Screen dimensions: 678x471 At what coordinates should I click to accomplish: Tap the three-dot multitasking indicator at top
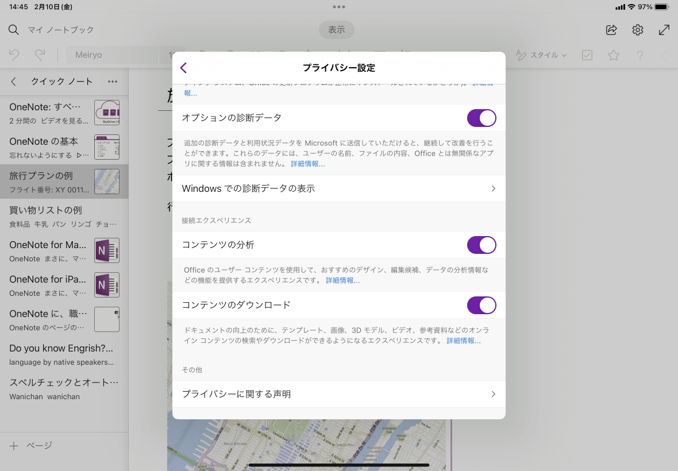(x=339, y=7)
